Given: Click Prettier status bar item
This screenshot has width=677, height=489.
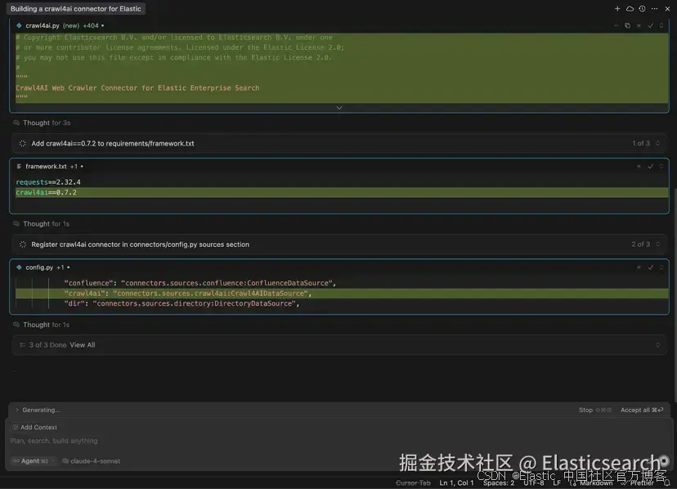Looking at the screenshot, I should (638, 482).
